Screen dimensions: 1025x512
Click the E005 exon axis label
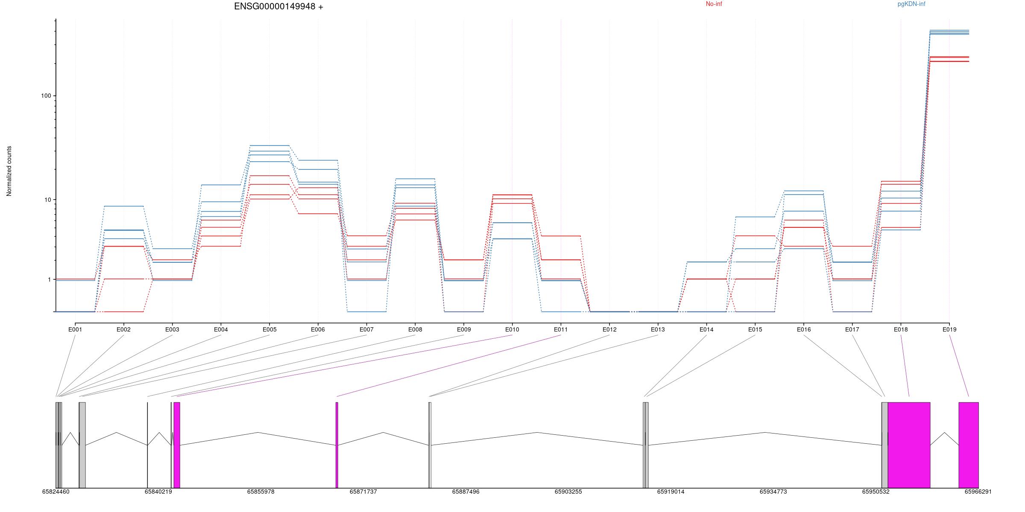pyautogui.click(x=269, y=329)
